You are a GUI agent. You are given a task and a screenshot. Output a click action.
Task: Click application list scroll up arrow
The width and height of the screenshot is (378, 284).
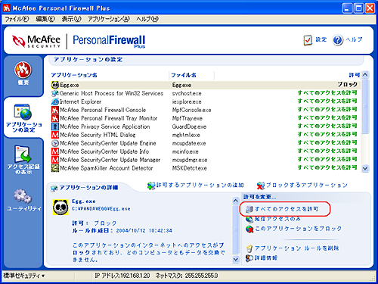click(x=365, y=75)
